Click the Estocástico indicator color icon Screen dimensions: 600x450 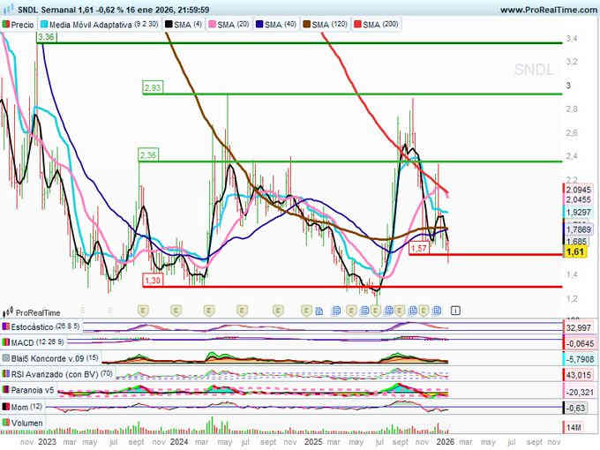click(6, 326)
